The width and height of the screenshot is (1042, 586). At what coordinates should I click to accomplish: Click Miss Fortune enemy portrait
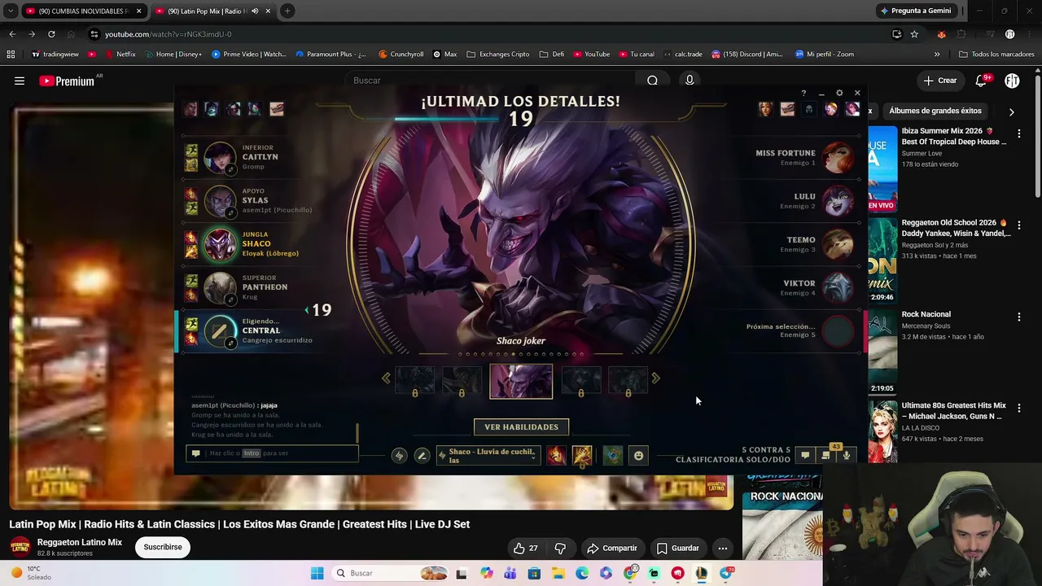(837, 157)
